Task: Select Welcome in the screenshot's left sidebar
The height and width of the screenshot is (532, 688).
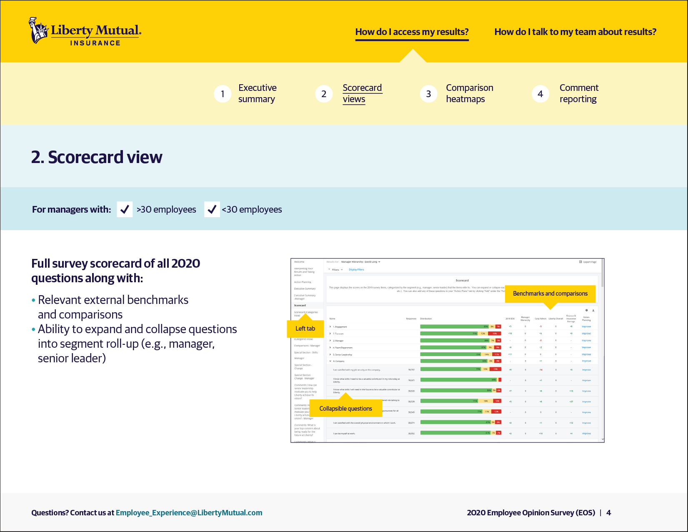Action: click(299, 262)
